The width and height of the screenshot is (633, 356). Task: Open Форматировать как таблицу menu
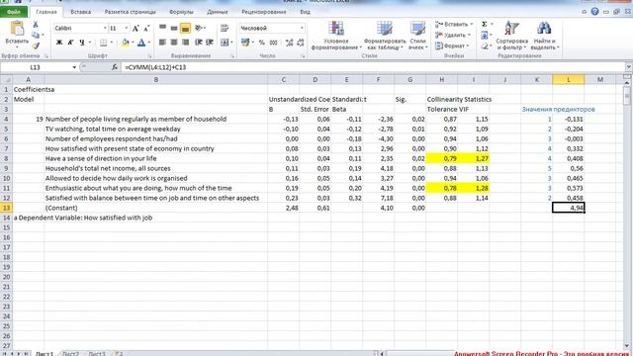(385, 36)
